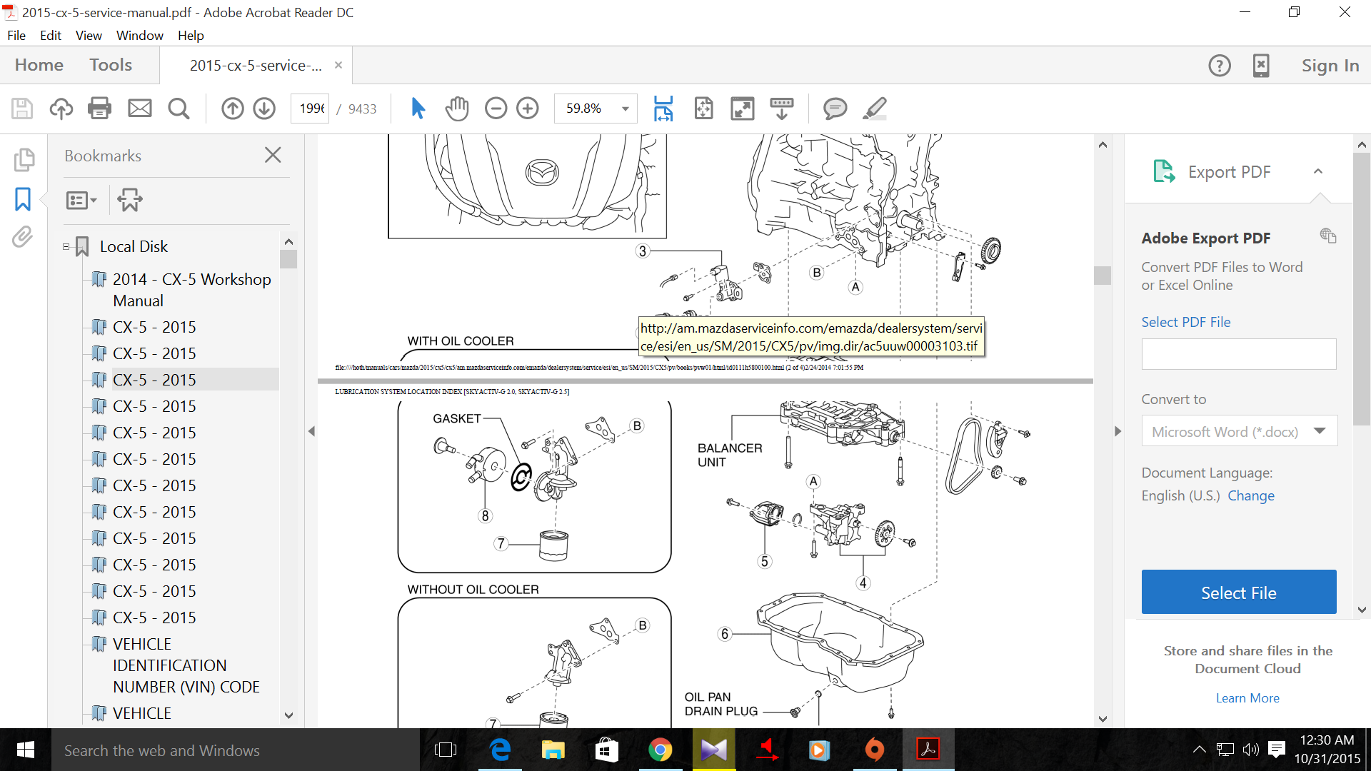Image resolution: width=1371 pixels, height=771 pixels.
Task: Open the Window menu
Action: (x=140, y=35)
